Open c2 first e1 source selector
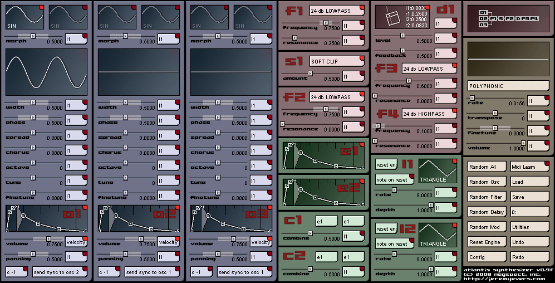This screenshot has width=555, height=283. (326, 257)
